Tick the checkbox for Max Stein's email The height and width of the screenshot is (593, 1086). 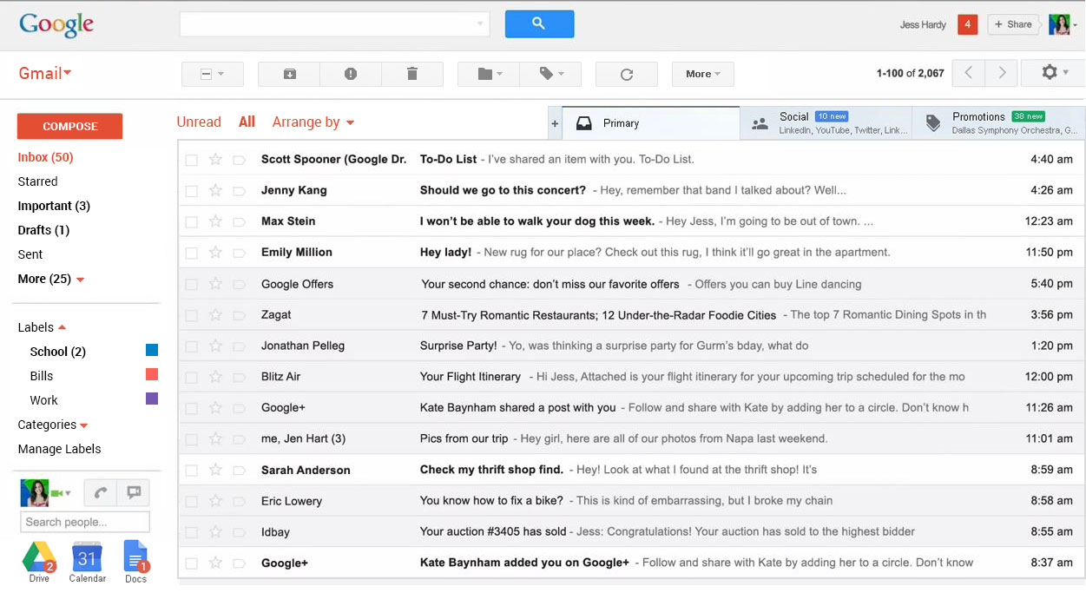(191, 221)
